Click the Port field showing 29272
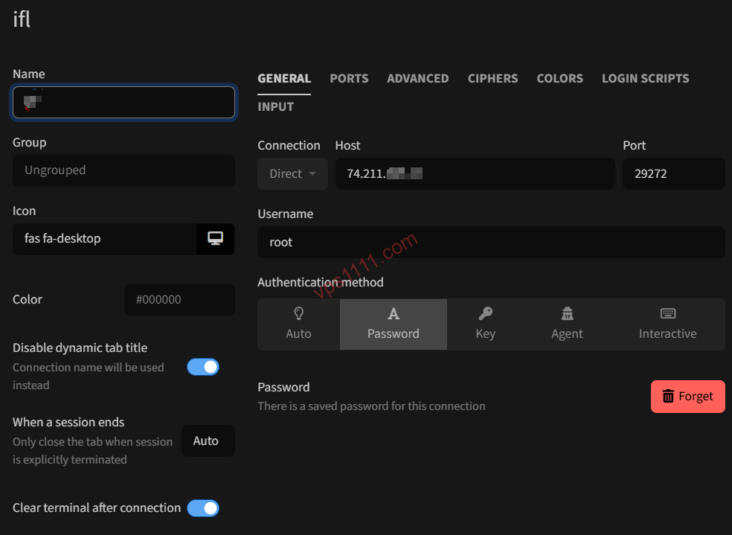The height and width of the screenshot is (535, 732). tap(674, 173)
